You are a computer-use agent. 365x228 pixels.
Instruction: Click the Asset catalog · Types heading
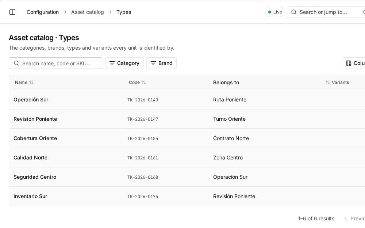point(44,38)
